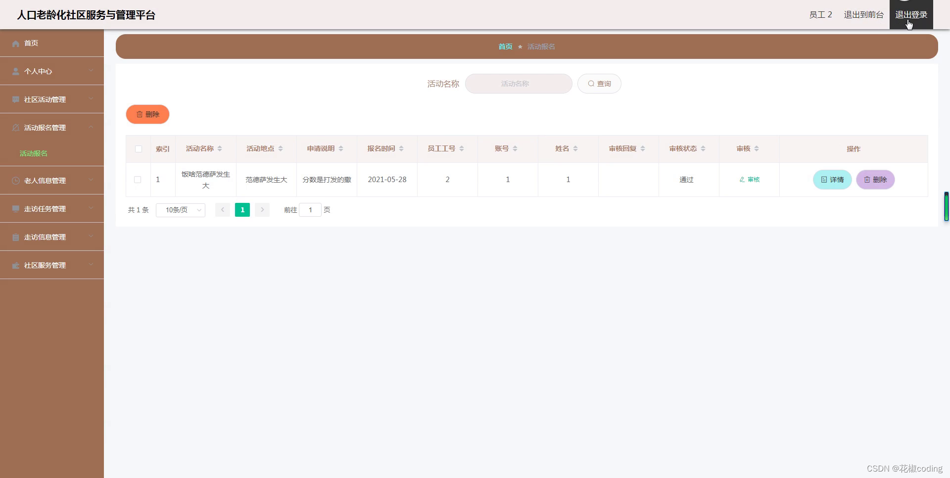The height and width of the screenshot is (478, 950).
Task: Click the 前往 page number input box
Action: pos(310,210)
